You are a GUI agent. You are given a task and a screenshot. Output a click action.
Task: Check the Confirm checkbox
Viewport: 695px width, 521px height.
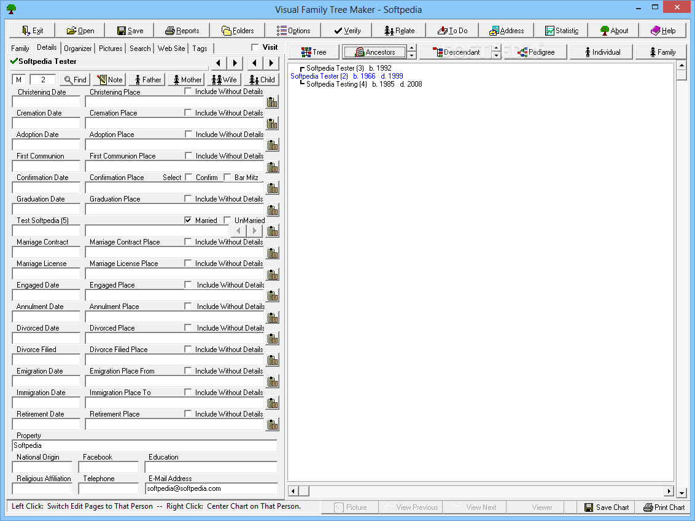coord(188,178)
